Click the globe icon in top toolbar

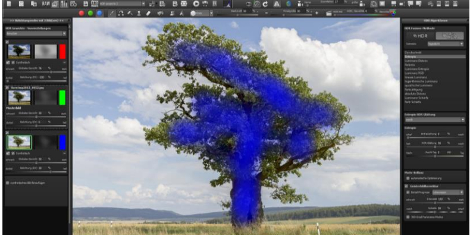[x=289, y=4]
